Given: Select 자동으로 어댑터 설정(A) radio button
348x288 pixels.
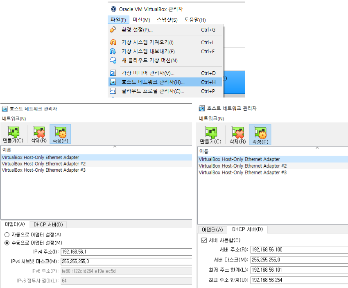Looking at the screenshot, I should point(7,235).
